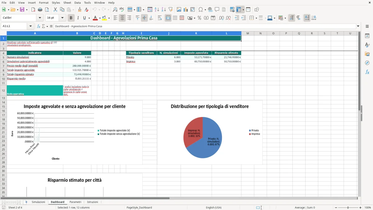
Task: Click the Copy icon
Action: [x=62, y=10]
